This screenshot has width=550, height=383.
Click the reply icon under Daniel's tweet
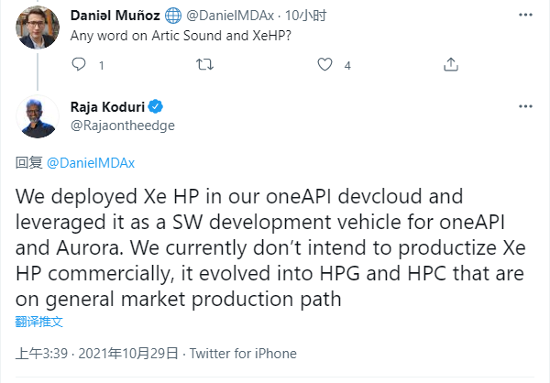point(79,64)
